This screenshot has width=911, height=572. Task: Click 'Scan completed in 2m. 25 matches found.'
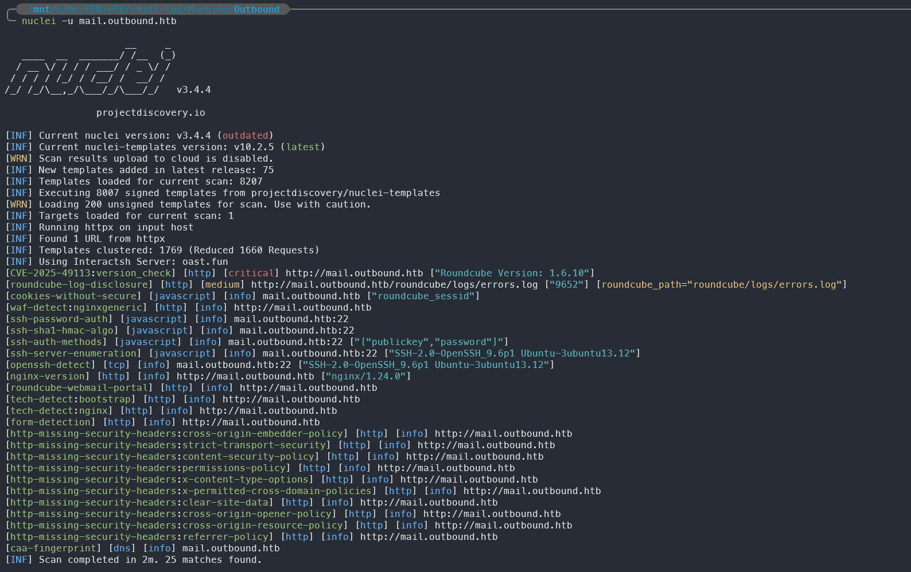click(x=150, y=560)
